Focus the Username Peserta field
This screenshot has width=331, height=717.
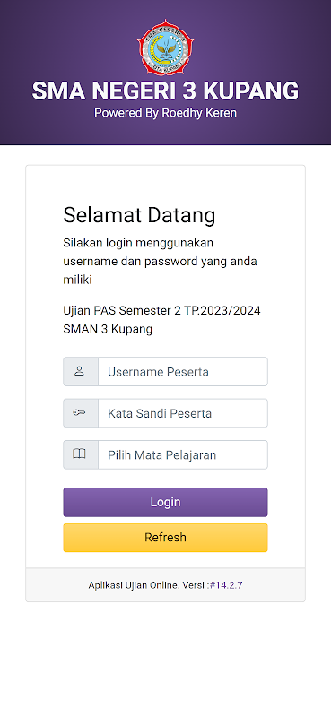tap(183, 372)
